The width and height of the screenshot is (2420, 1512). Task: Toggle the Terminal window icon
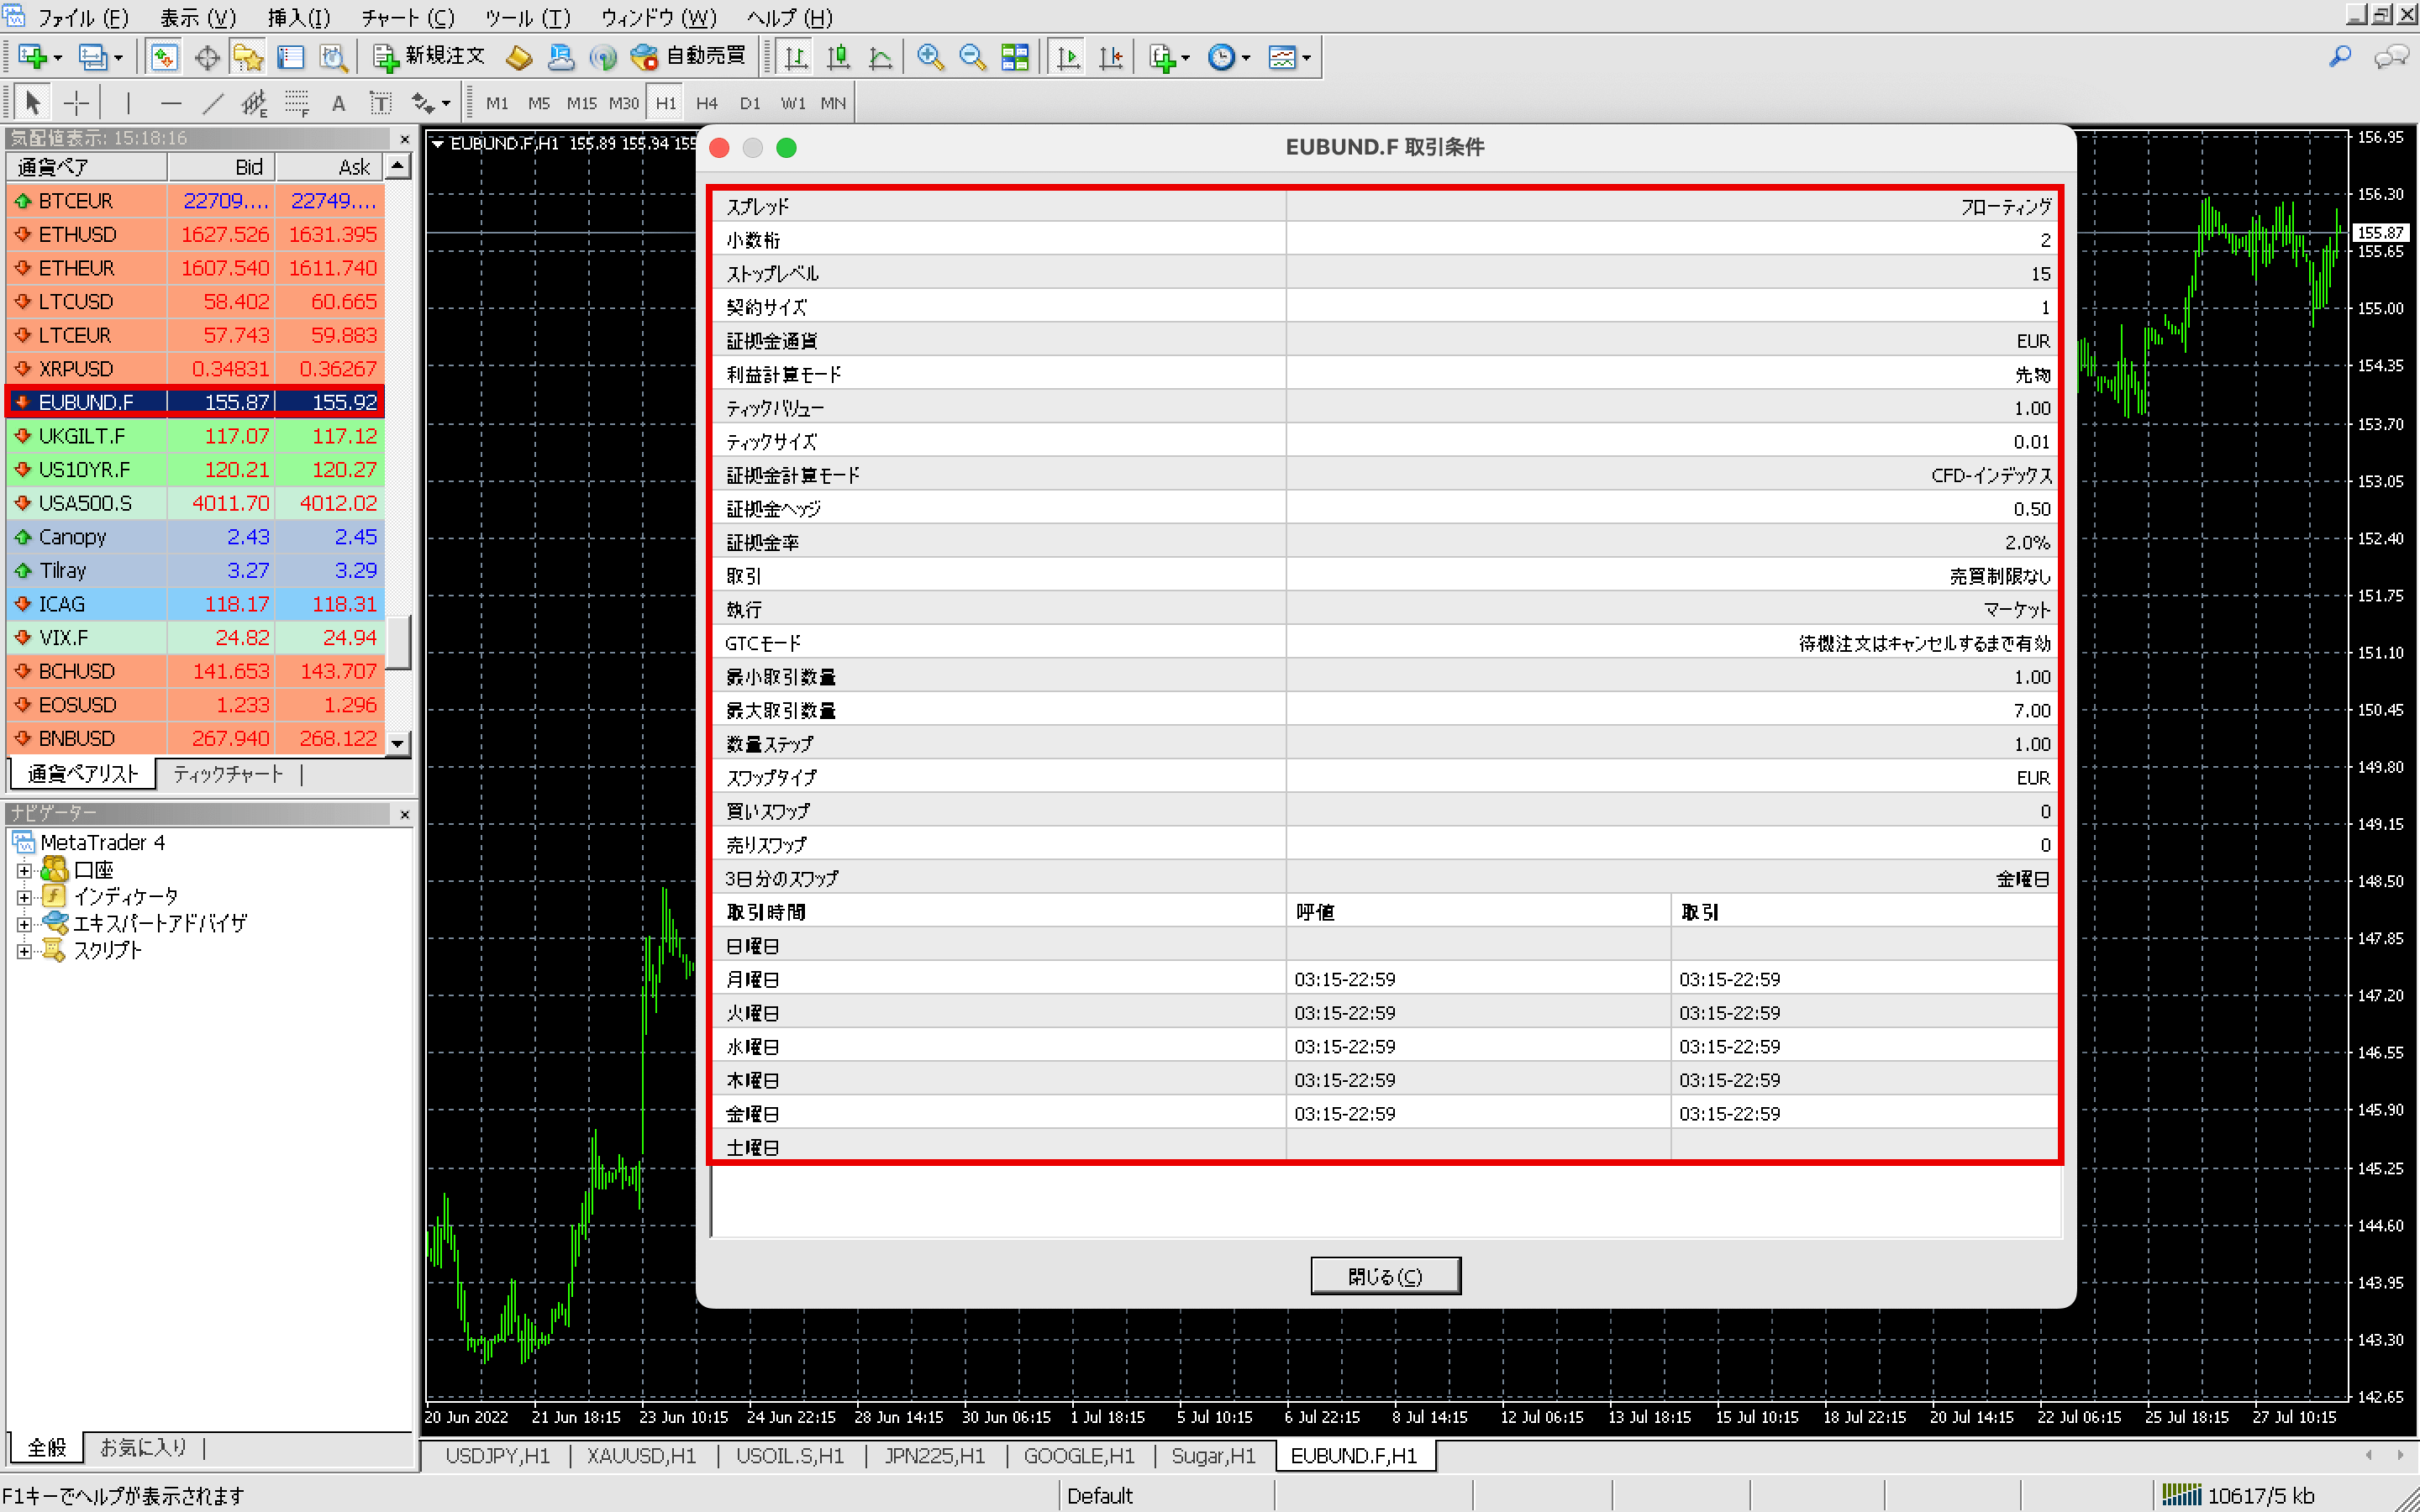coord(290,57)
